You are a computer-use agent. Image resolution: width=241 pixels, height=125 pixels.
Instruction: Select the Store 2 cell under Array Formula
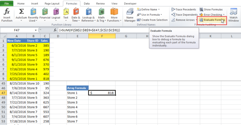coord(77,97)
